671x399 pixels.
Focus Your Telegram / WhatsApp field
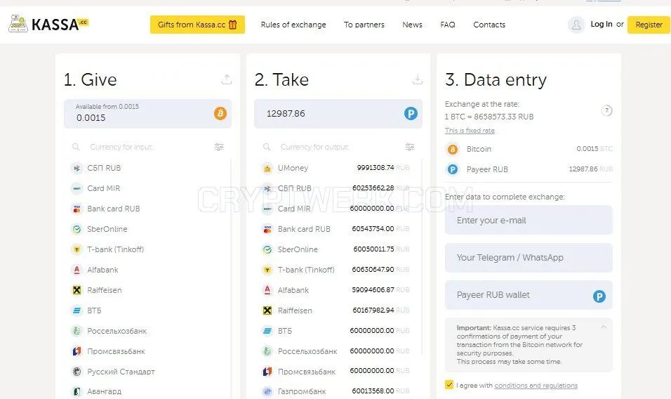point(529,258)
